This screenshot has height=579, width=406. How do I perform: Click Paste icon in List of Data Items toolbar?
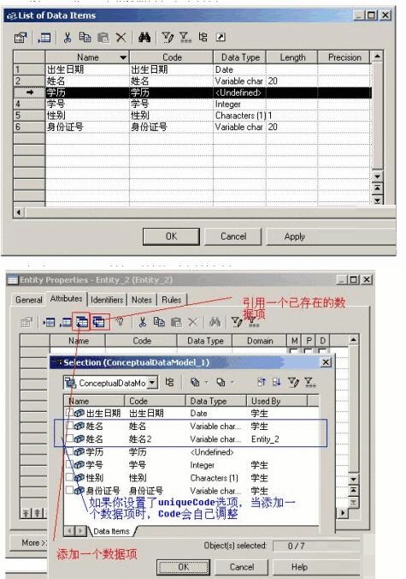coord(103,38)
